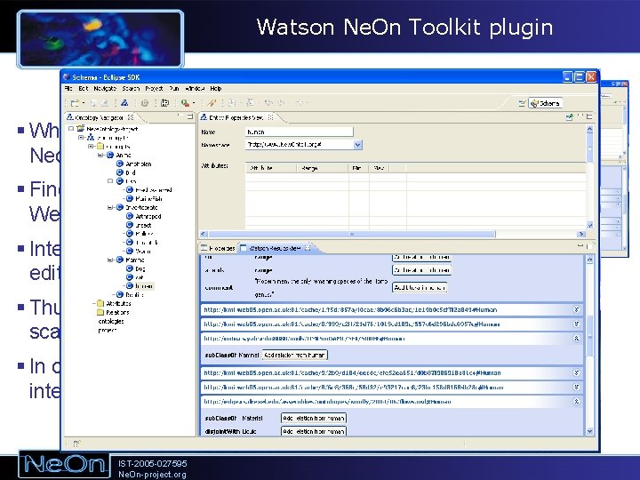
Task: Click the Reptile concept icon
Action: 120,294
